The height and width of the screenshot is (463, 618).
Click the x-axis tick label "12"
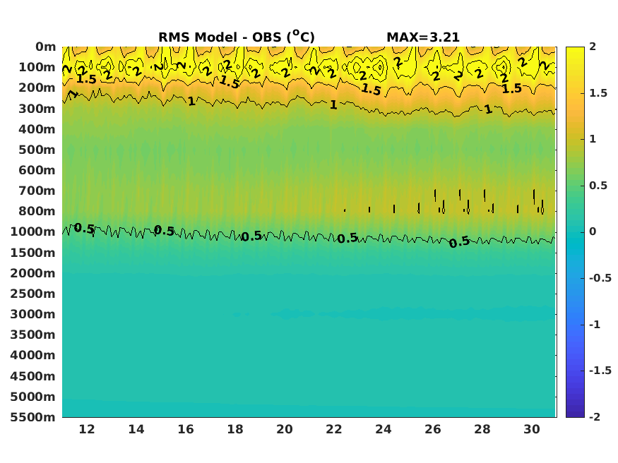[87, 429]
